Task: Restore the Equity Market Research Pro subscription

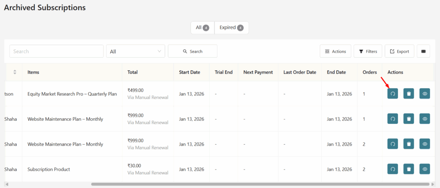Action: [392, 94]
